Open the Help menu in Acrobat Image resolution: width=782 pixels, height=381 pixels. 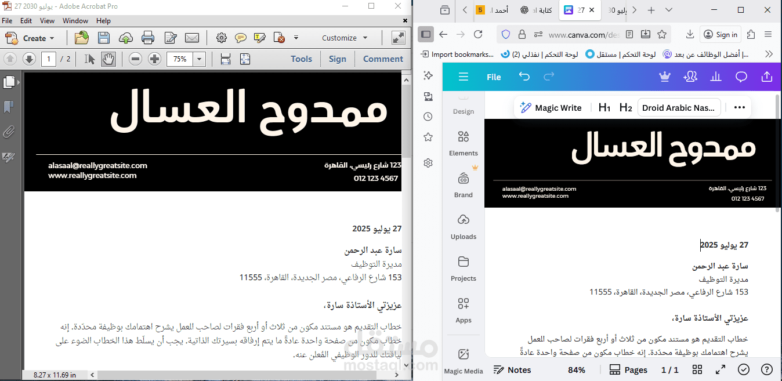[103, 21]
